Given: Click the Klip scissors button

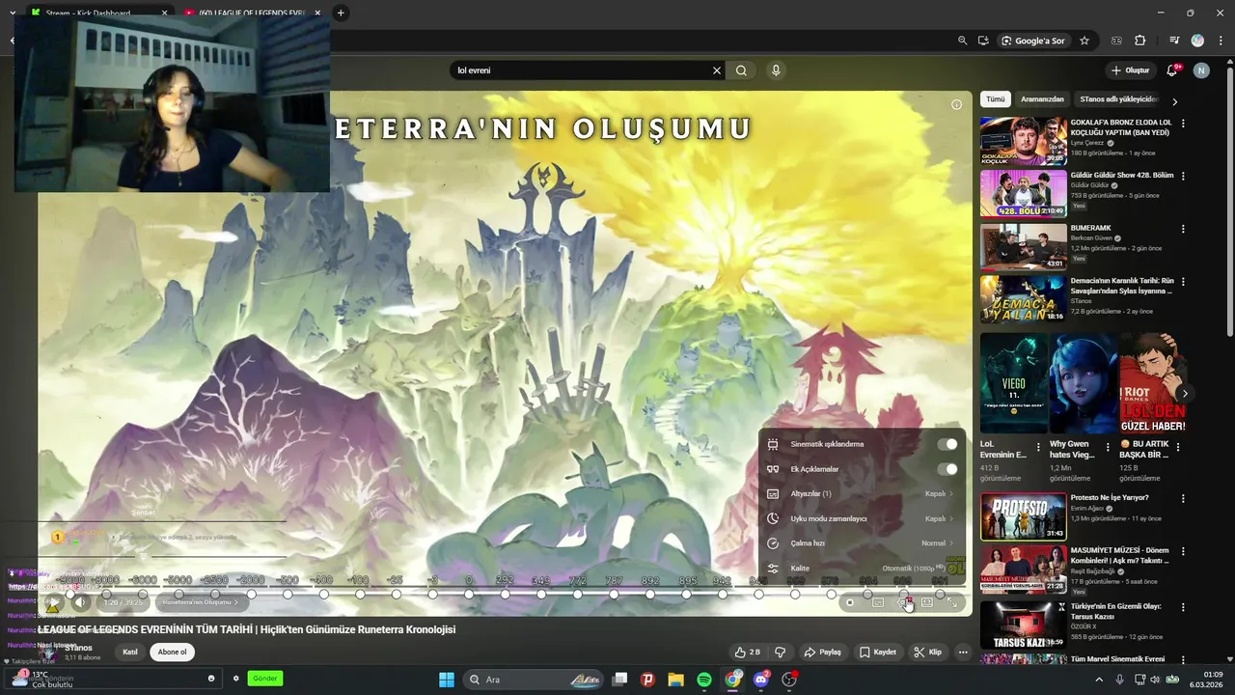Looking at the screenshot, I should [928, 653].
